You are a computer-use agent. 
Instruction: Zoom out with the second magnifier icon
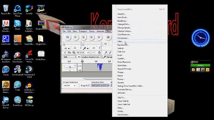pos(110,53)
